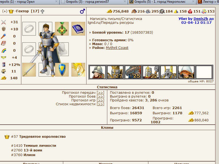The image size is (219, 164).
Task: Open the Mythril Coast district link
Action: [x=117, y=48]
